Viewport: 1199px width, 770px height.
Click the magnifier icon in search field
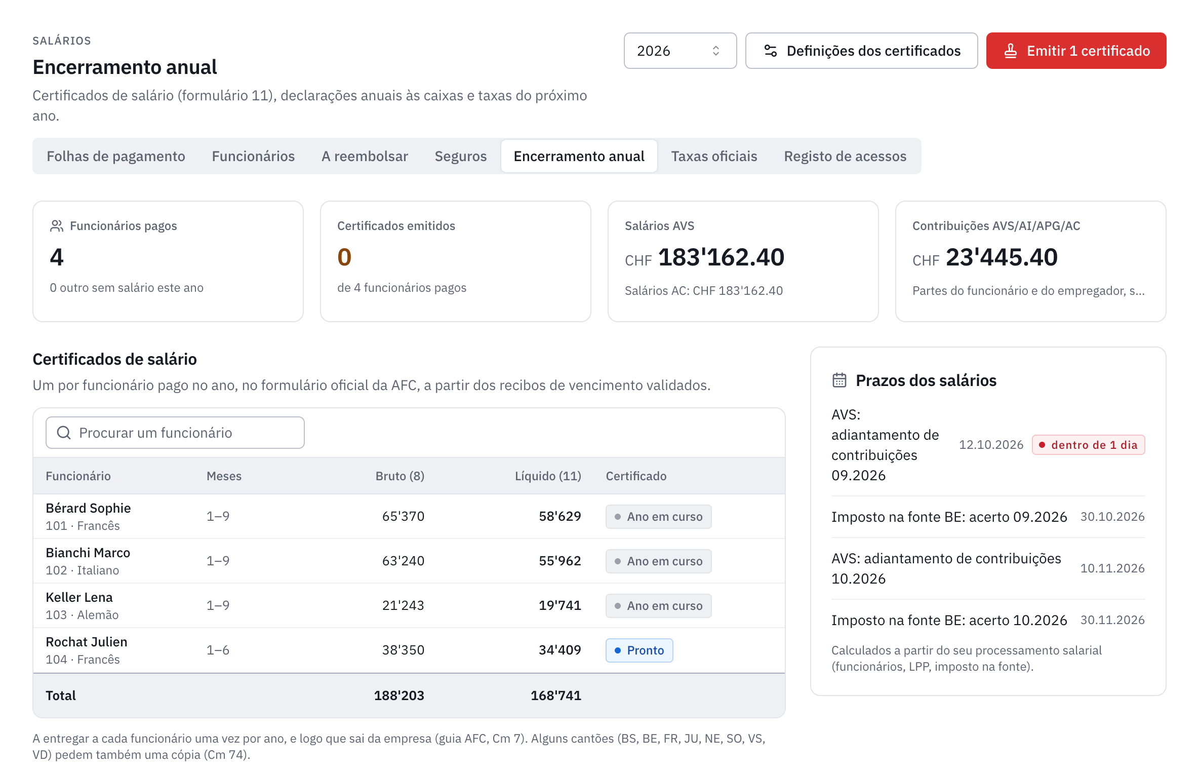[x=64, y=433]
